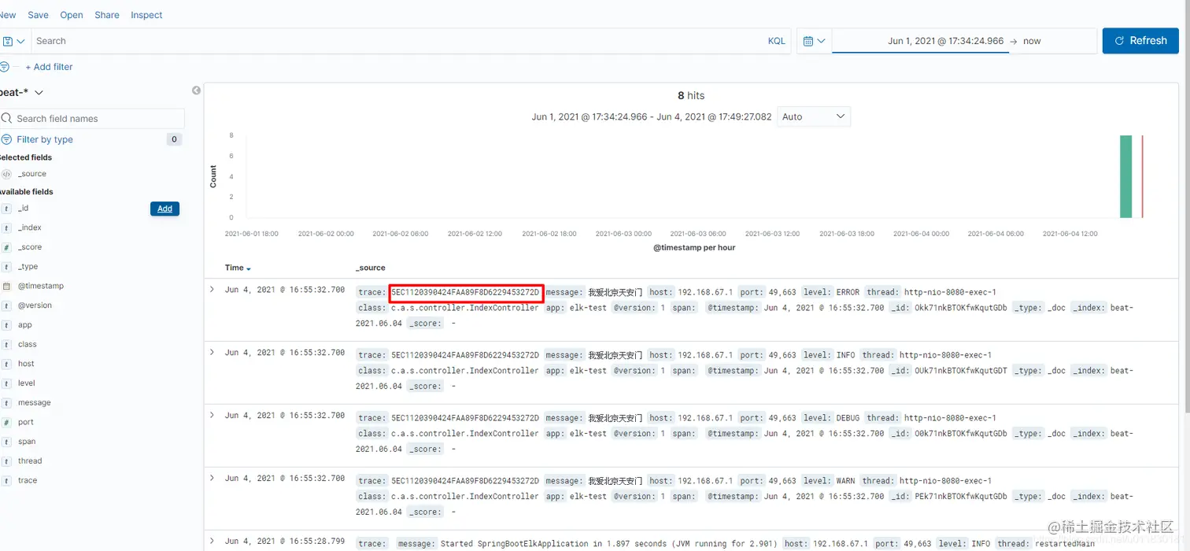1190x551 pixels.
Task: Click the 0 filter count badge
Action: 174,139
